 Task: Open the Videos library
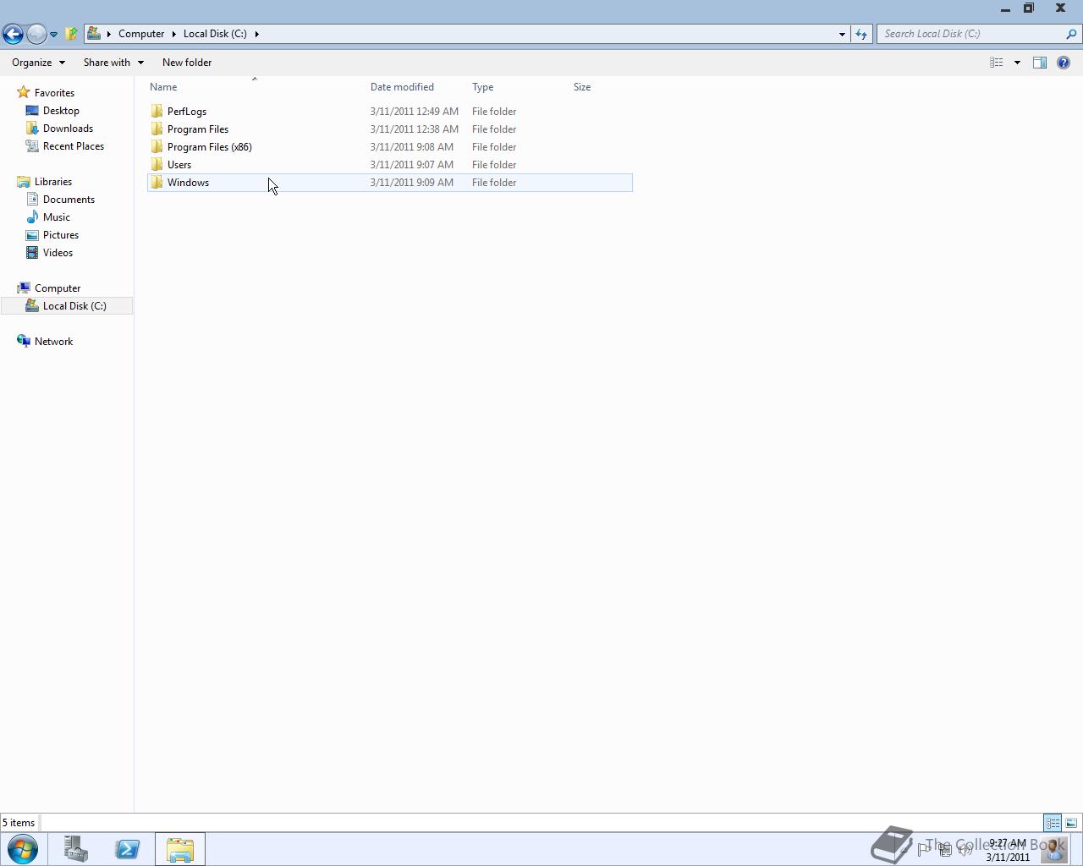click(x=58, y=253)
